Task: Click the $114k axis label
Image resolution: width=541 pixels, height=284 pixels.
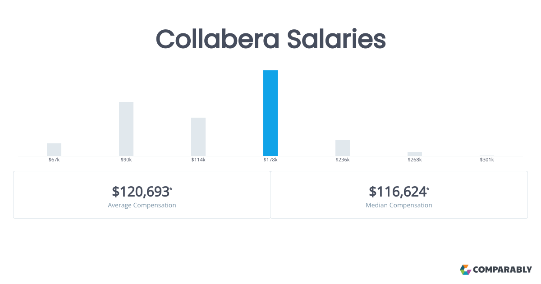Action: (x=198, y=160)
